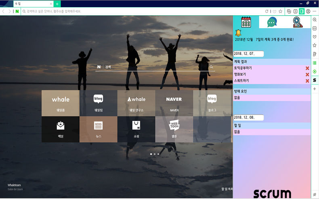Open the three-dot browser menu
Screen dimensions: 319x199
coord(315,11)
